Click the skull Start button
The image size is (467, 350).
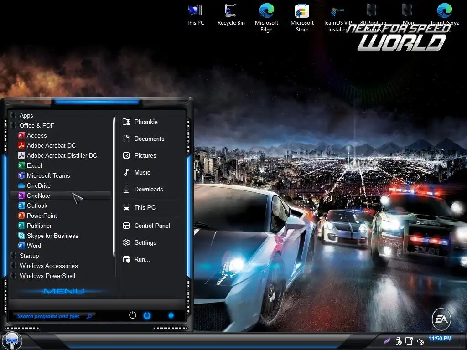[12, 341]
